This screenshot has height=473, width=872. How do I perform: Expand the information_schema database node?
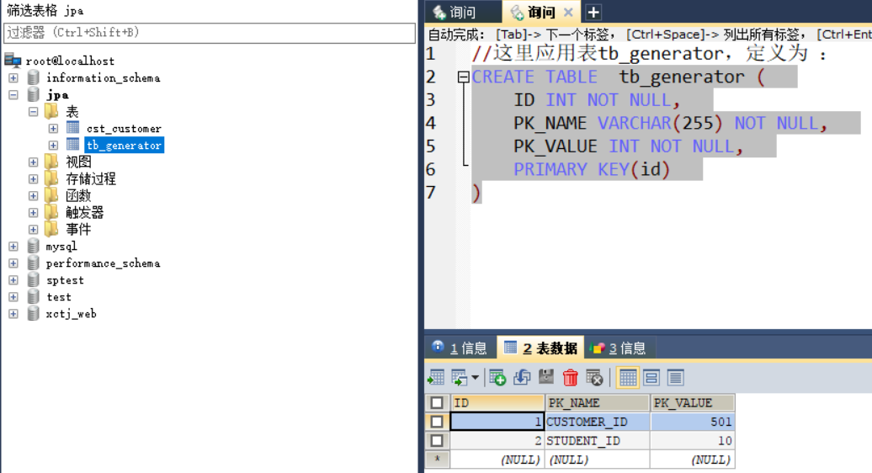point(13,78)
